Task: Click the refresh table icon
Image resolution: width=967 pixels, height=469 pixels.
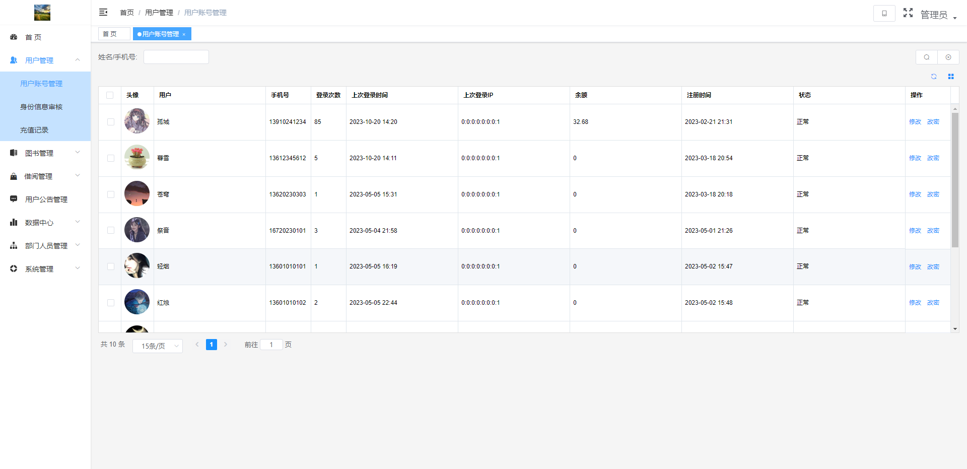Action: pyautogui.click(x=934, y=77)
